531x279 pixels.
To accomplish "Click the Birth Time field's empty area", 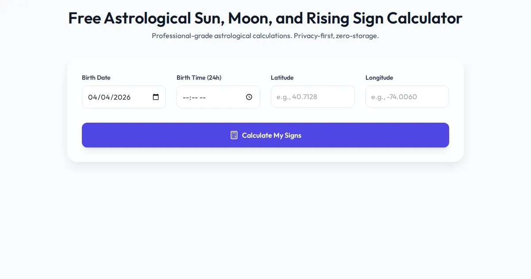I will pos(226,97).
